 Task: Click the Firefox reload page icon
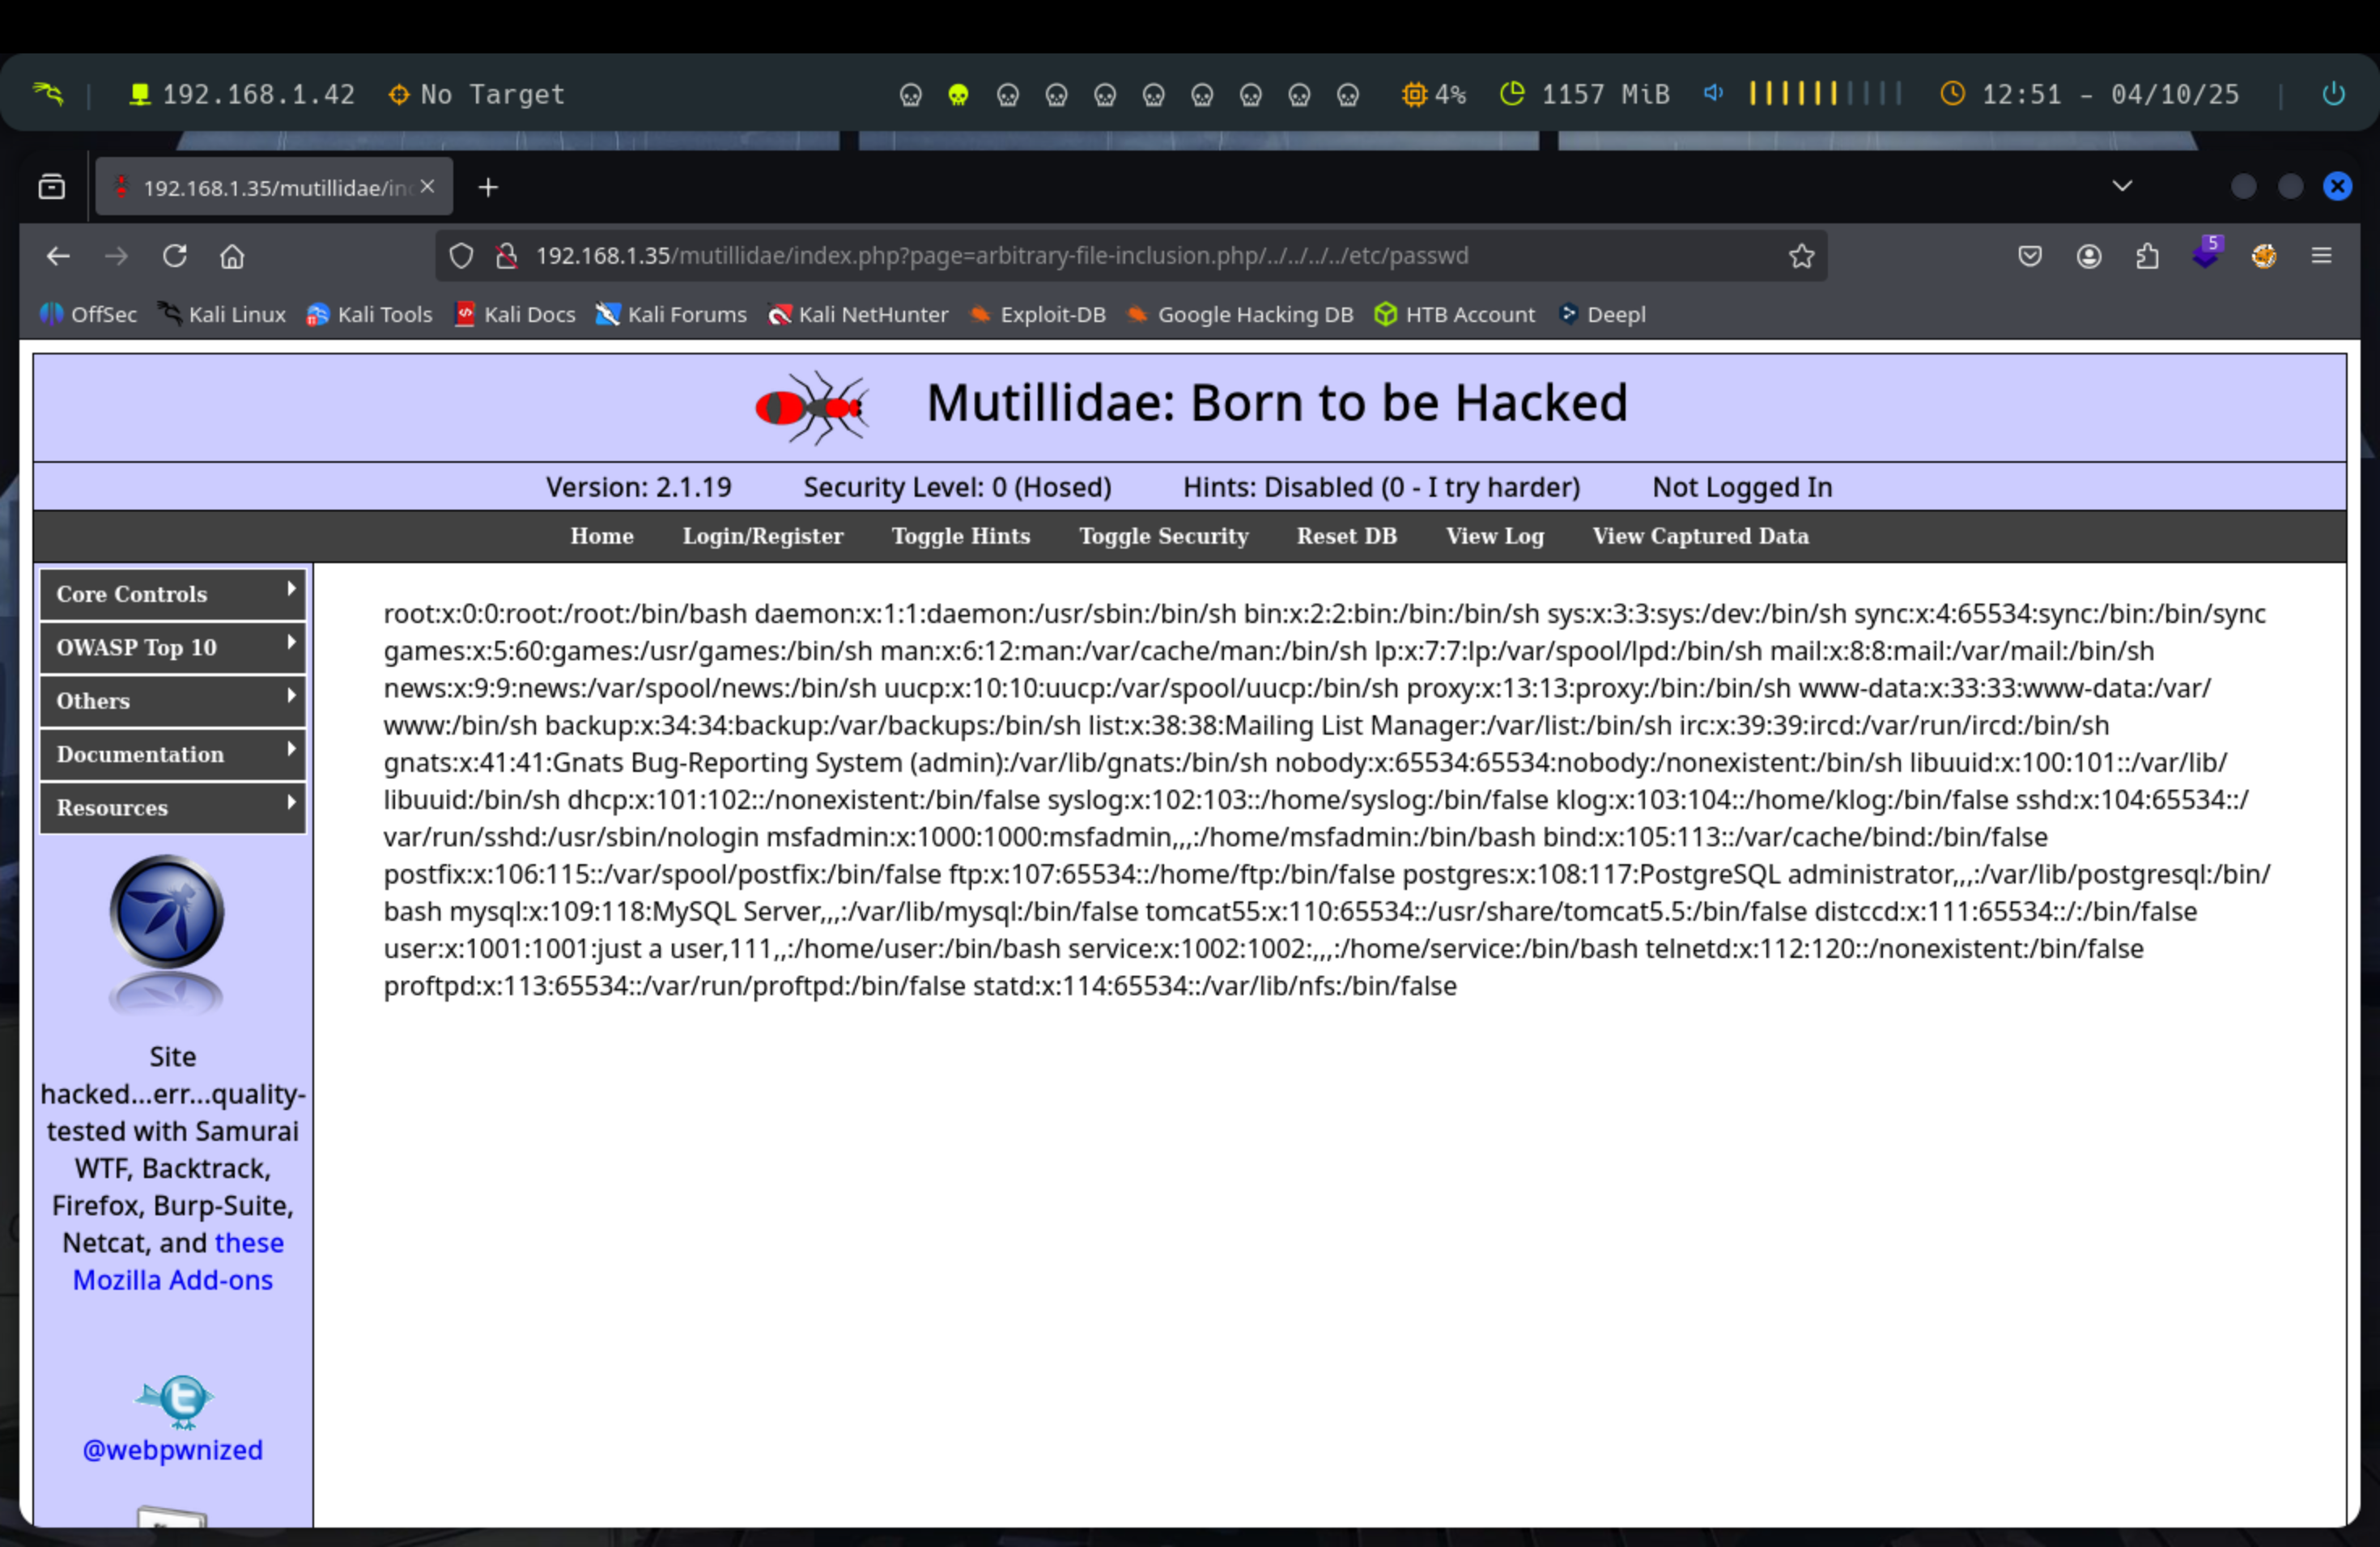pyautogui.click(x=175, y=256)
